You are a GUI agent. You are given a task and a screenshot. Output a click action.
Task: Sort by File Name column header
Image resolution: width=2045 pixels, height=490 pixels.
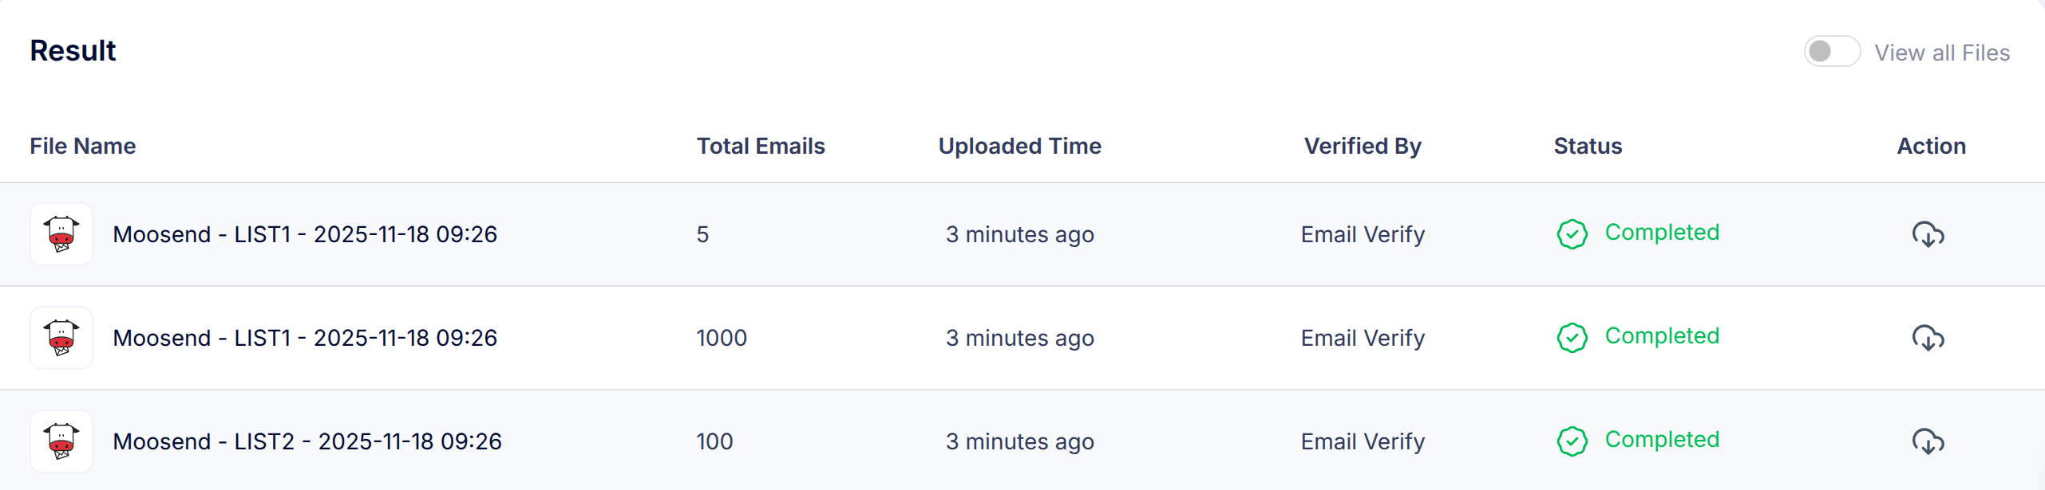tap(83, 146)
